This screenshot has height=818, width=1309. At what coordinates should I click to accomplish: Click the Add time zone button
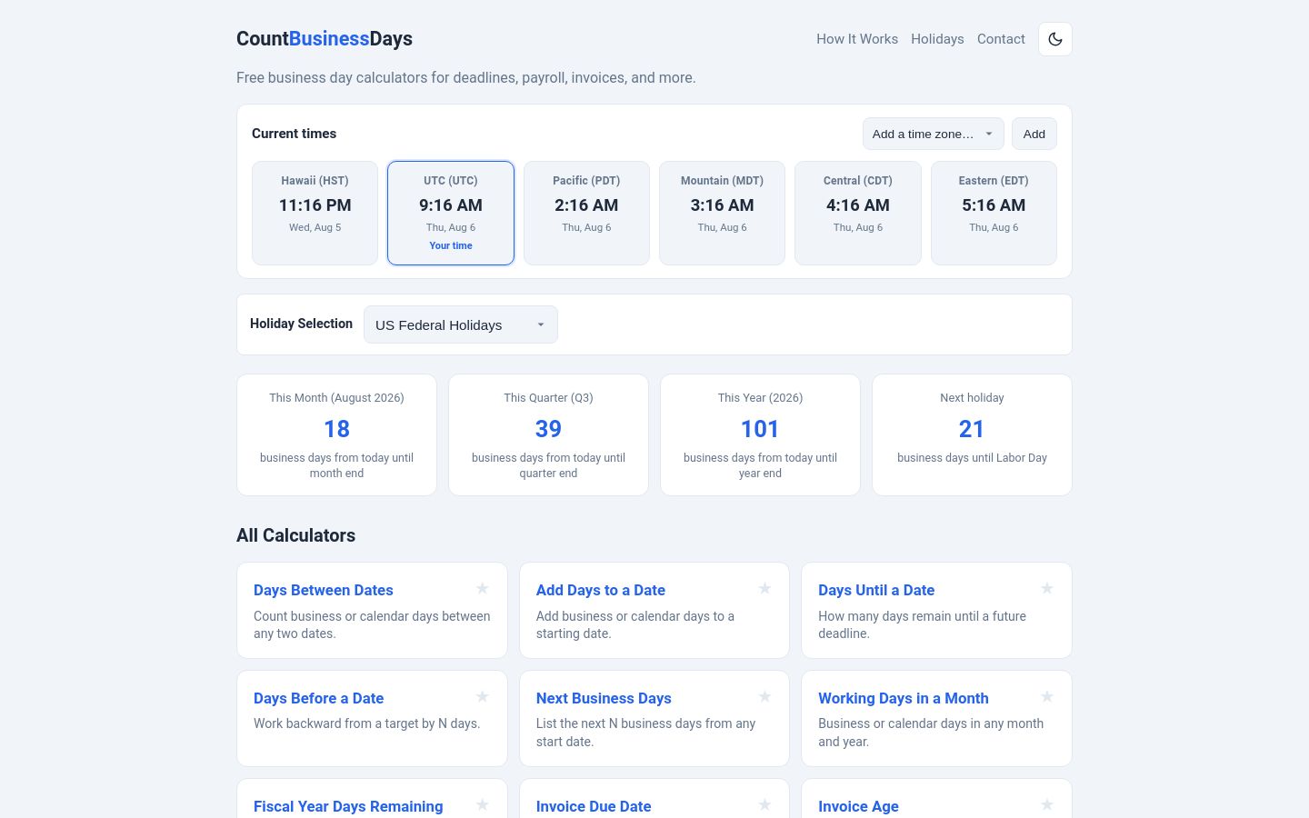[x=1034, y=134]
